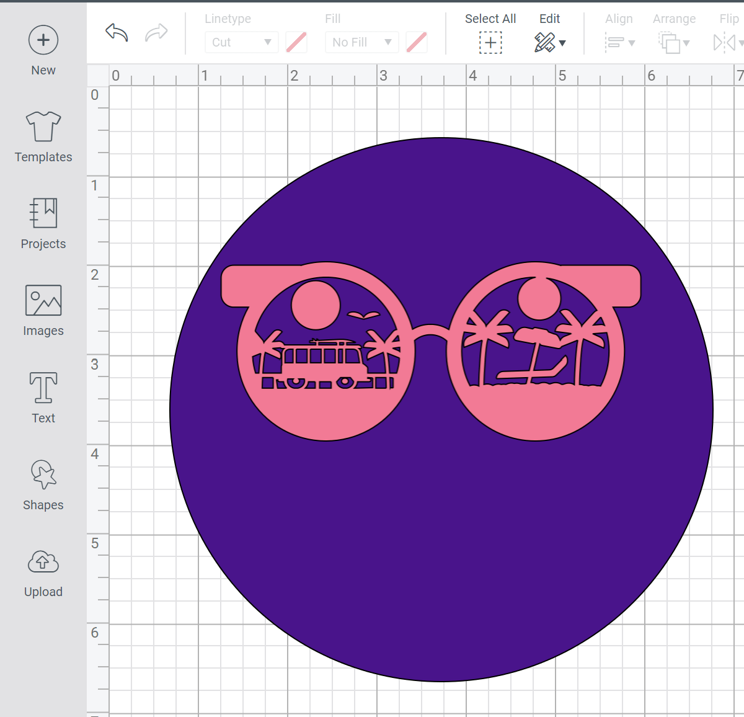The image size is (744, 717).
Task: Open the Align options
Action: tap(619, 42)
